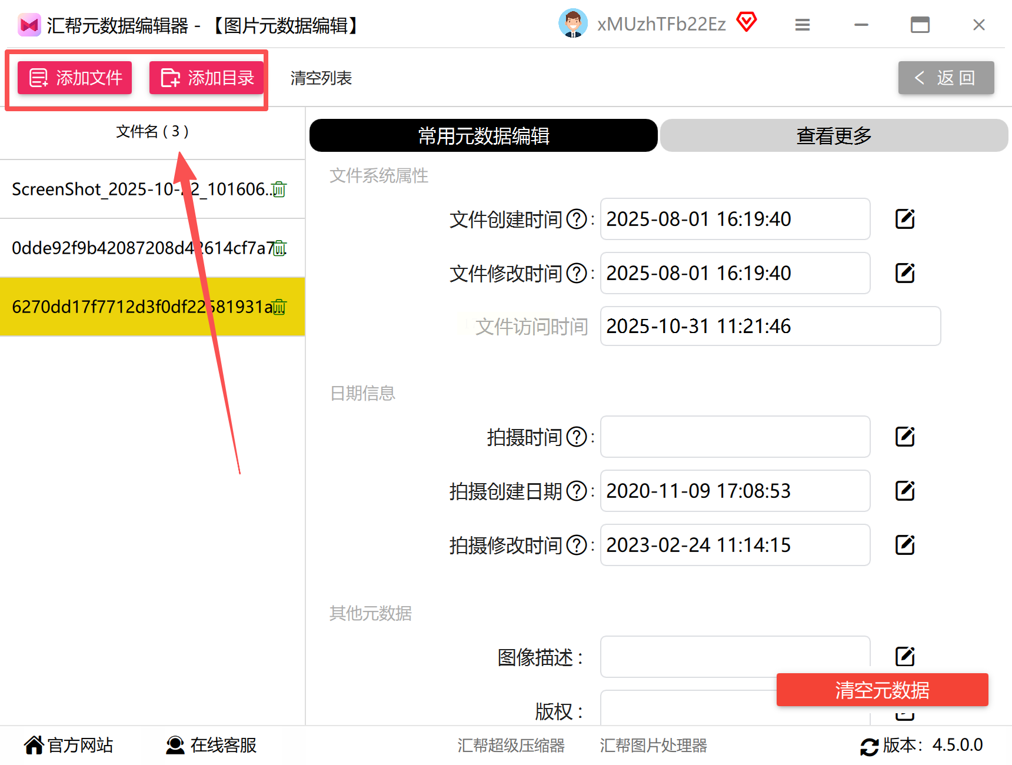The height and width of the screenshot is (765, 1012).
Task: Show help for 拍摄创建日期 question mark
Action: tap(577, 491)
